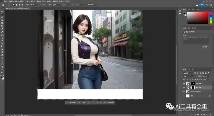Click the Feather value field in options bar
The width and height of the screenshot is (214, 116).
click(x=34, y=5)
